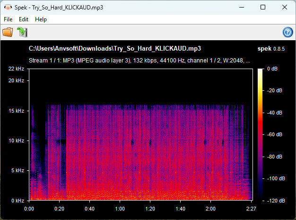Open the blue help question mark icon

(287, 32)
